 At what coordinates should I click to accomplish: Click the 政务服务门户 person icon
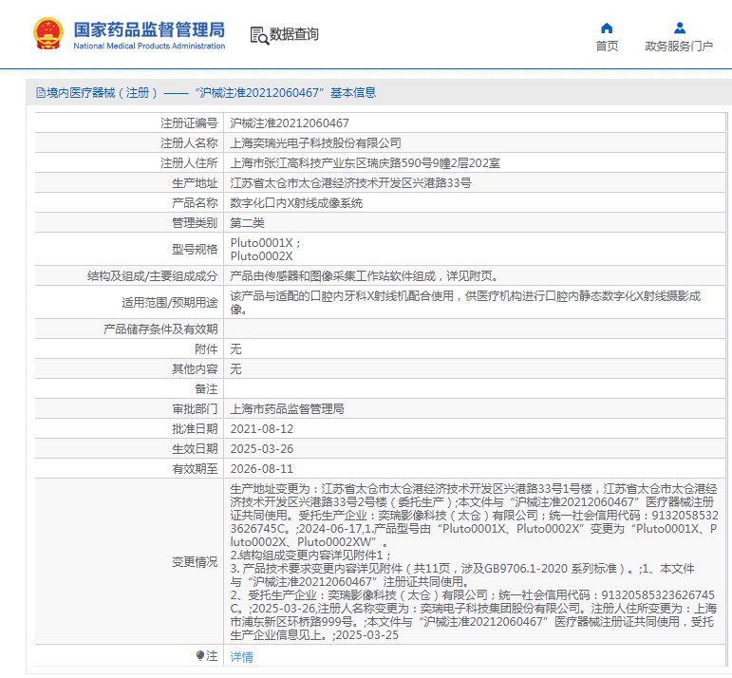pyautogui.click(x=679, y=28)
